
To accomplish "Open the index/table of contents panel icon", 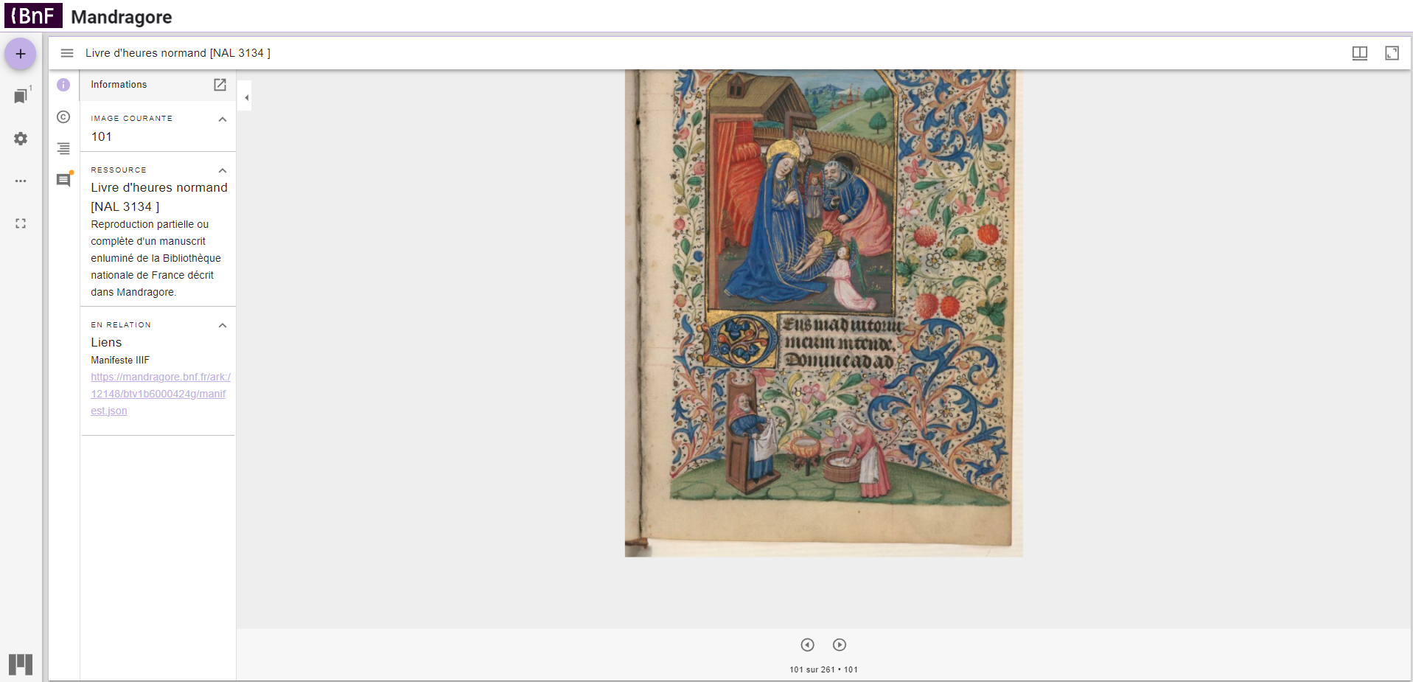I will (x=63, y=148).
